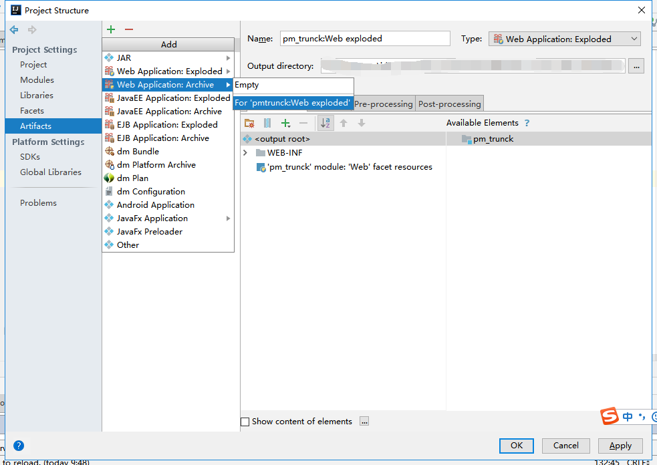The width and height of the screenshot is (657, 465).
Task: Select Web Application: Archive menu item
Action: click(x=168, y=85)
